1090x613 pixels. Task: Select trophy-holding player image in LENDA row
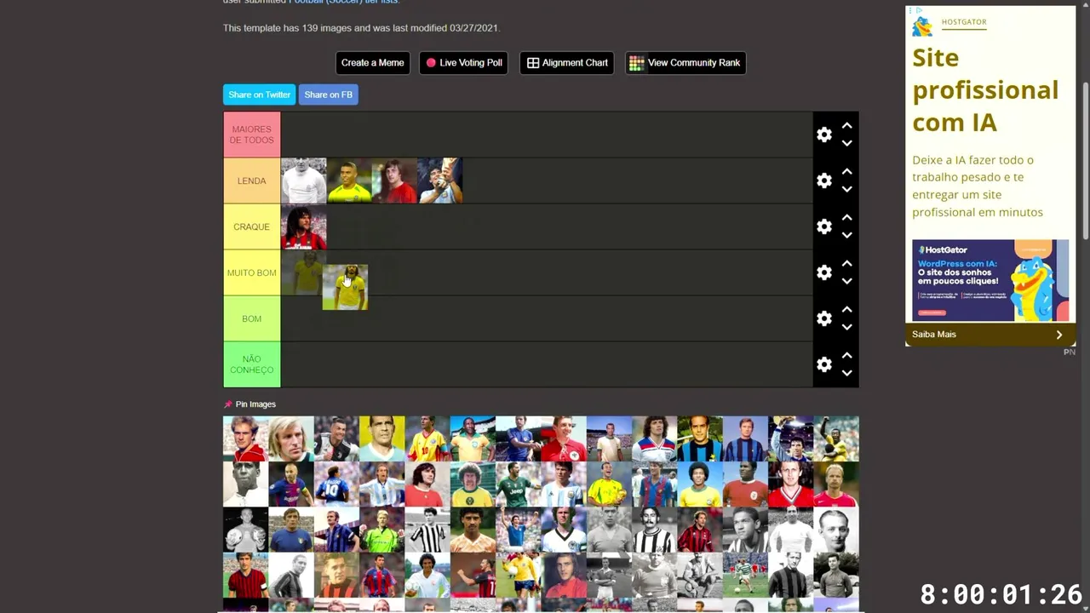pyautogui.click(x=440, y=180)
